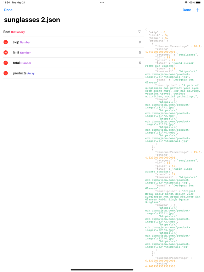Tap the right Done button beside plus
204x272 pixels.
(x=187, y=10)
